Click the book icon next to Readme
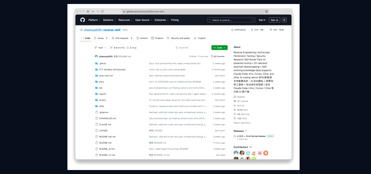The height and width of the screenshot is (174, 371). [235, 97]
